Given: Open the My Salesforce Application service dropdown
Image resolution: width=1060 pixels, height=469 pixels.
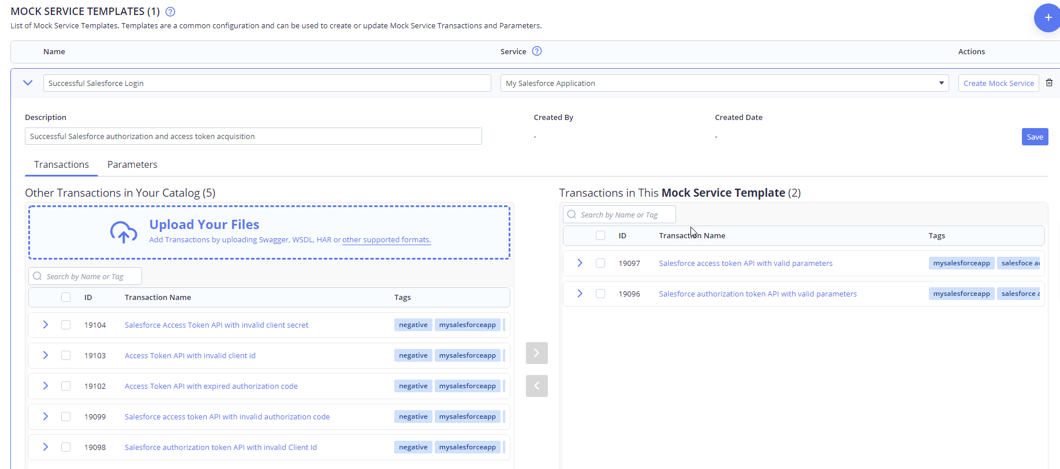Looking at the screenshot, I should pyautogui.click(x=725, y=83).
